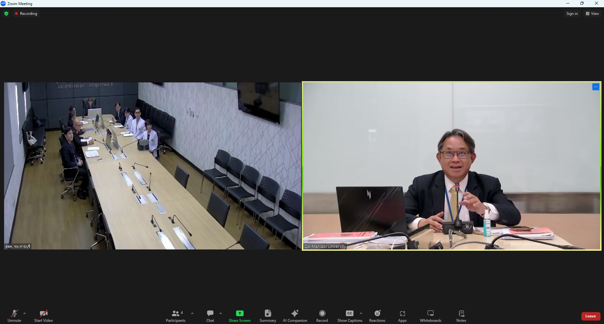The image size is (604, 324).
Task: Expand caption options arrow beside Show Captions
Action: [361, 313]
